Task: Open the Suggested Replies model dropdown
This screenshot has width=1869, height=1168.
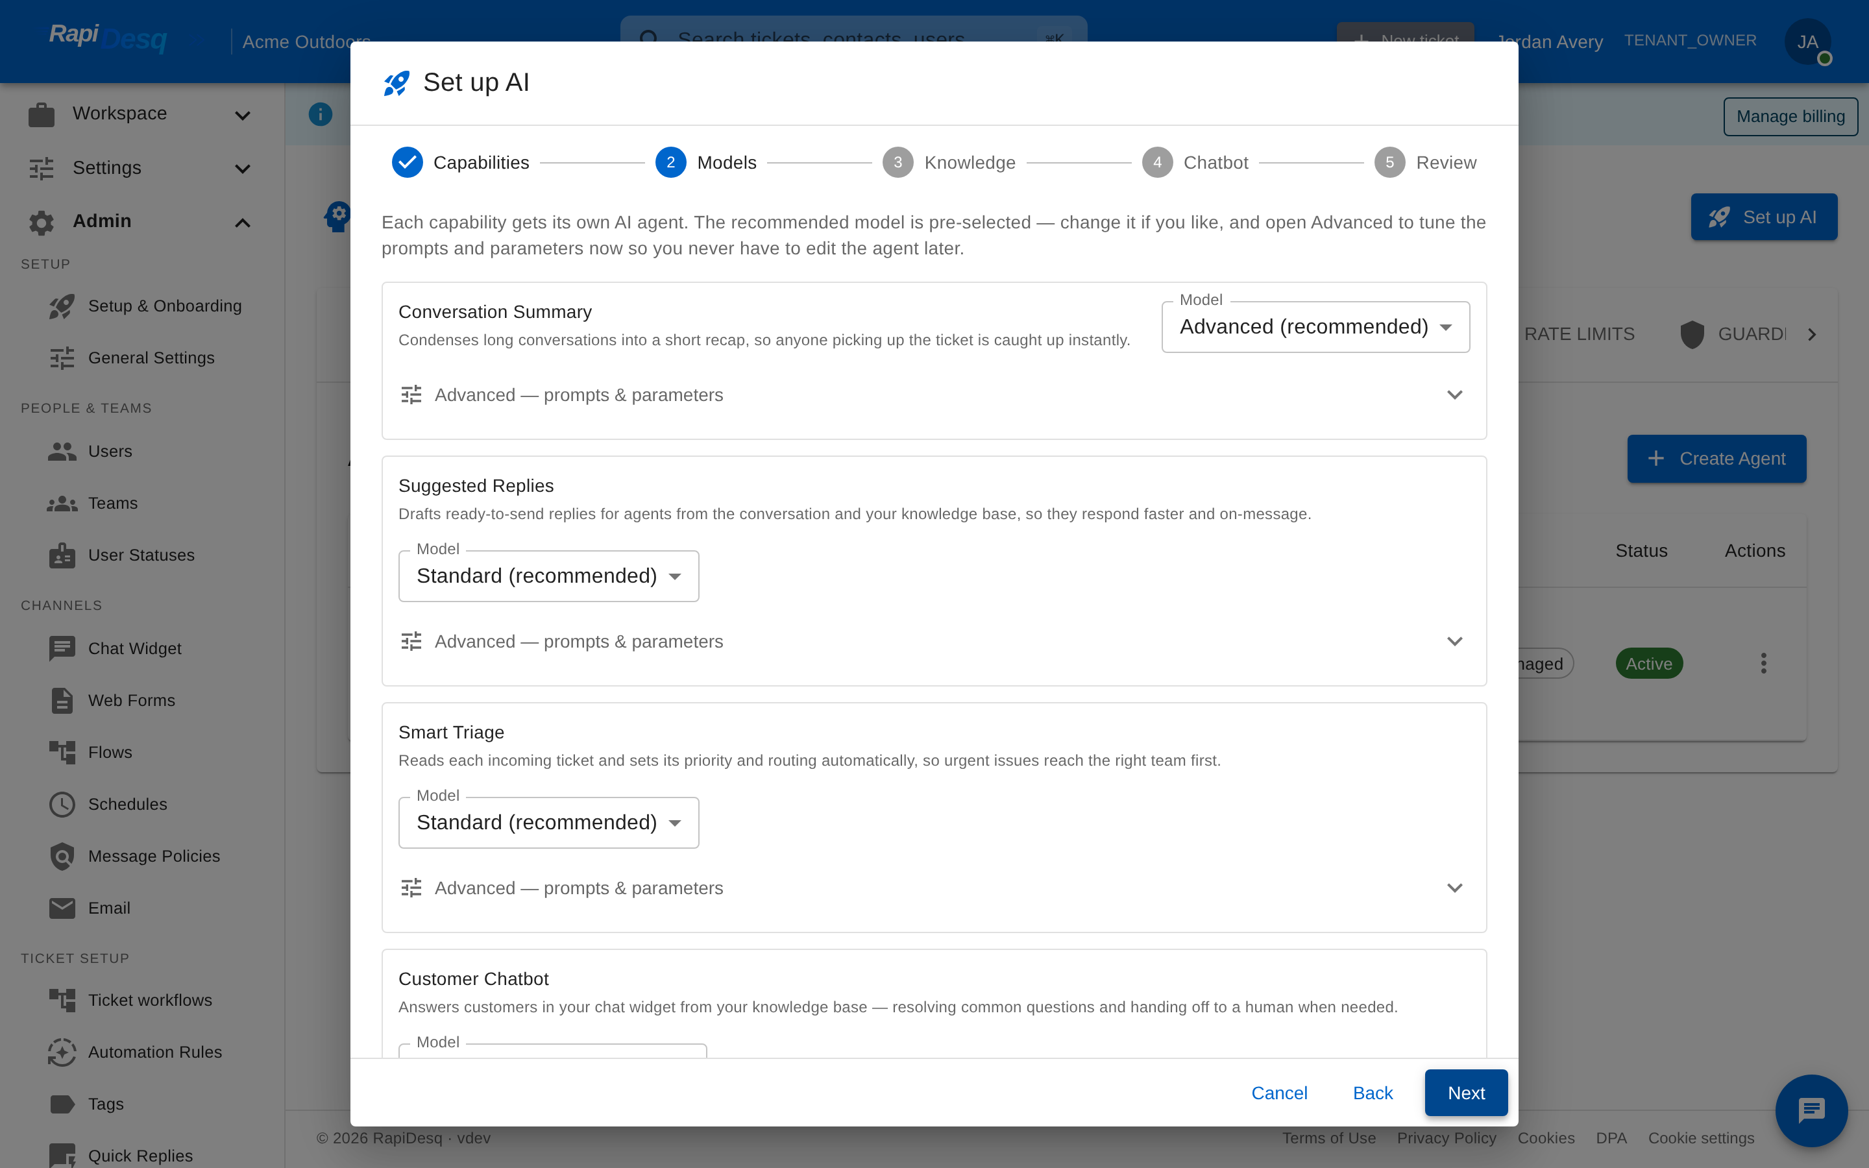Action: (x=548, y=576)
